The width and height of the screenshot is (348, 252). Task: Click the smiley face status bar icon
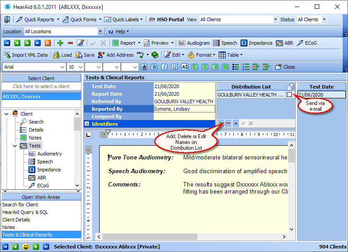(x=26, y=246)
